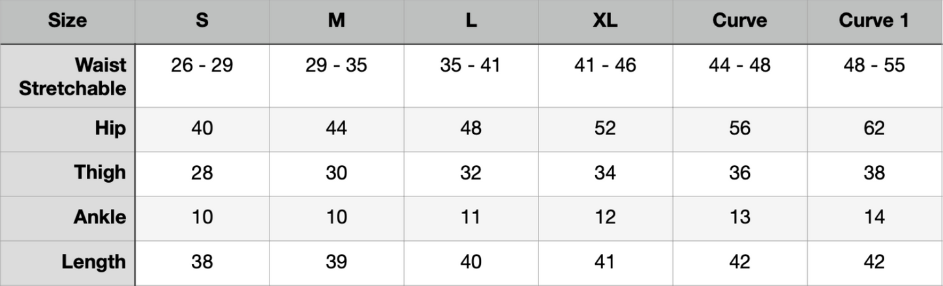Click the XL column header

click(606, 22)
